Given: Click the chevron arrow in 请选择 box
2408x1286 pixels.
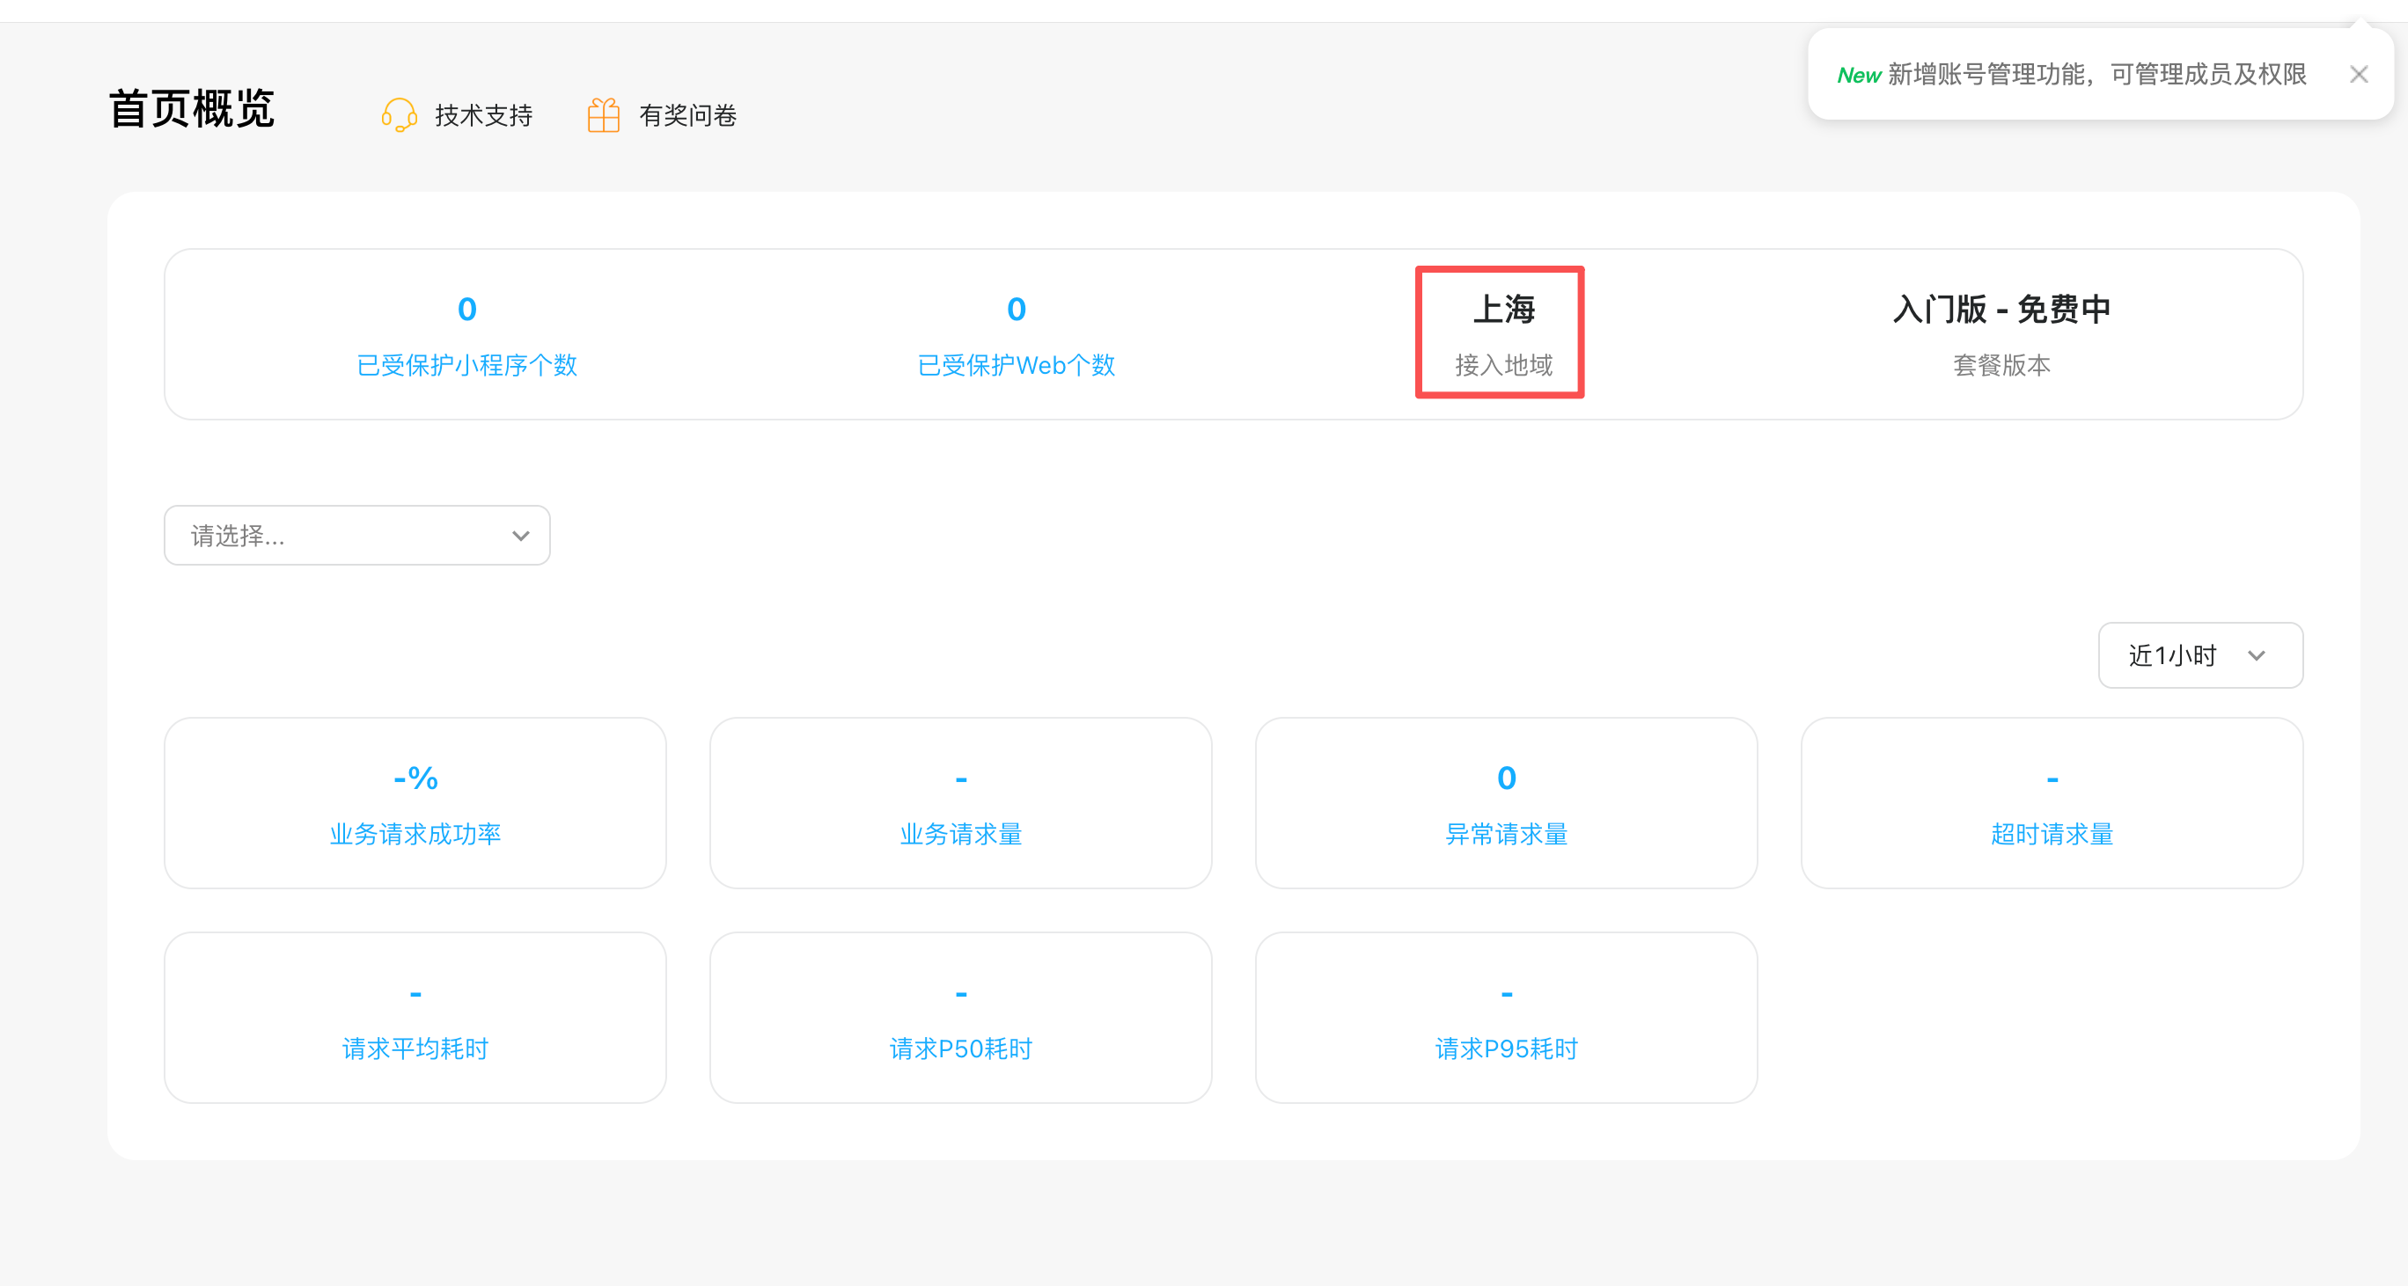Looking at the screenshot, I should click(521, 536).
